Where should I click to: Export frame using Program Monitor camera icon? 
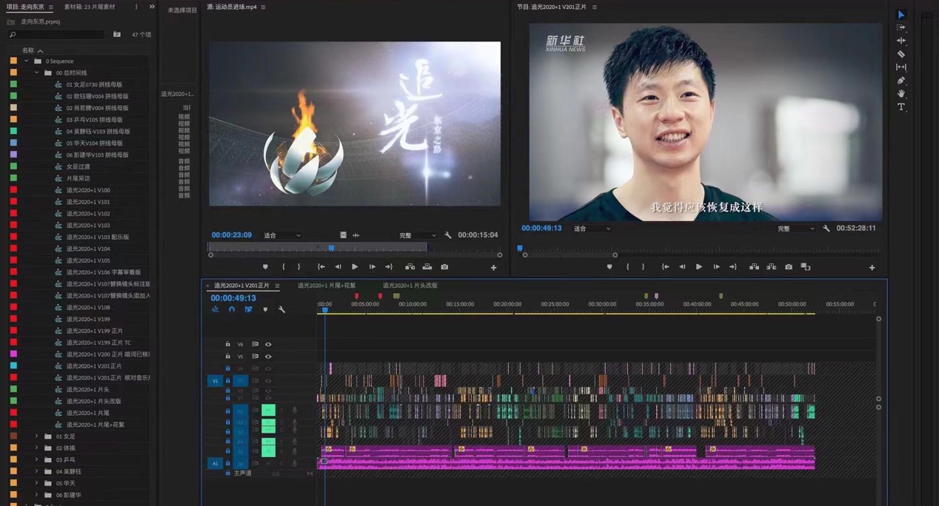click(789, 267)
